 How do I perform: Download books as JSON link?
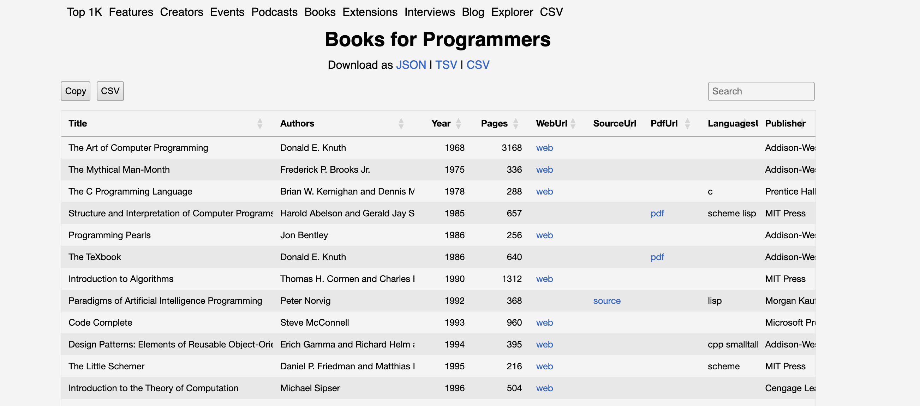click(x=411, y=65)
